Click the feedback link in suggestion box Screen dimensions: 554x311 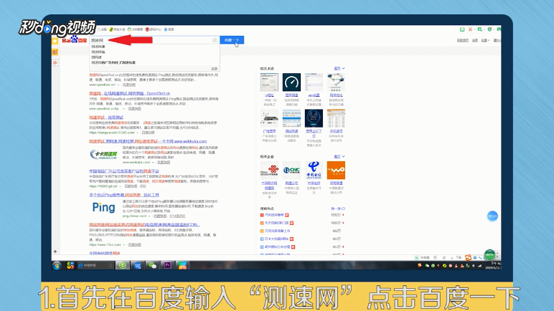(215, 69)
